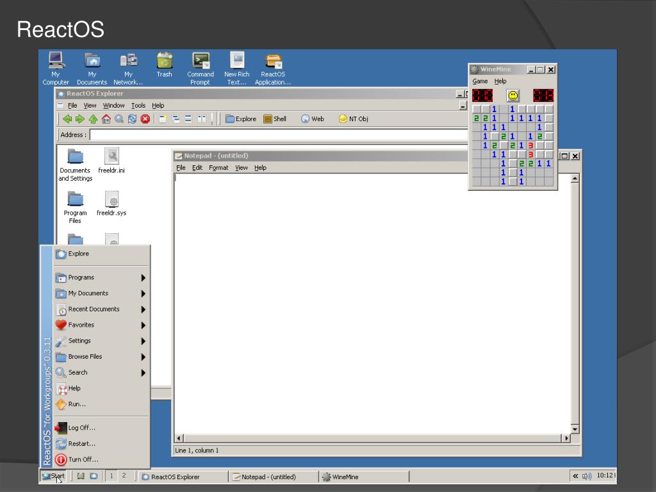Image resolution: width=656 pixels, height=492 pixels.
Task: Toggle the Shell view button
Action: [275, 119]
